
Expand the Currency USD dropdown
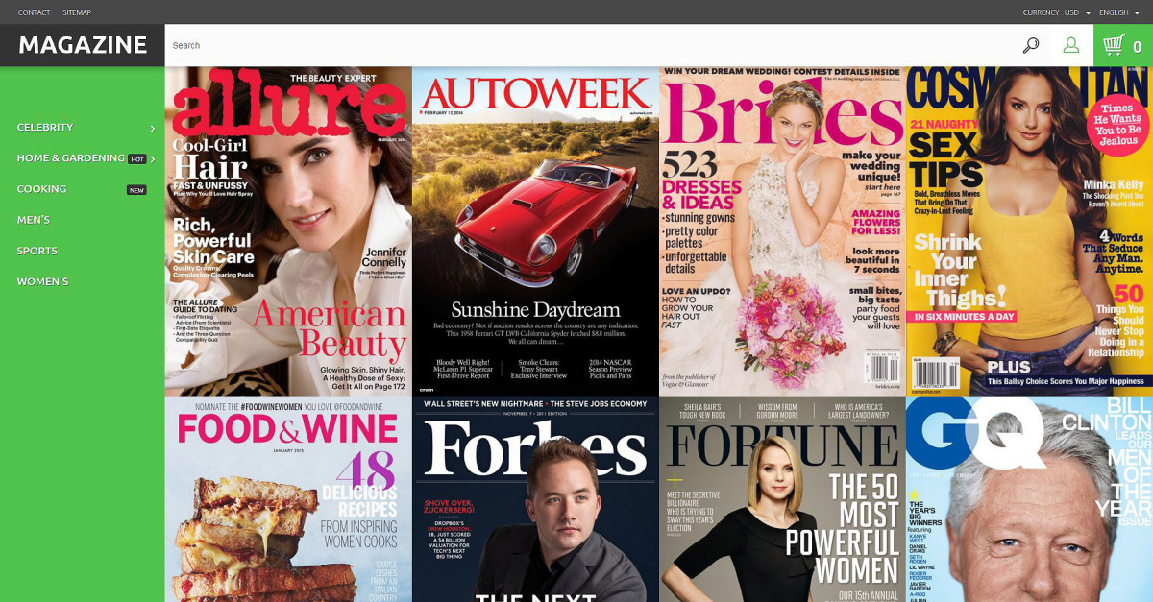tap(1057, 12)
